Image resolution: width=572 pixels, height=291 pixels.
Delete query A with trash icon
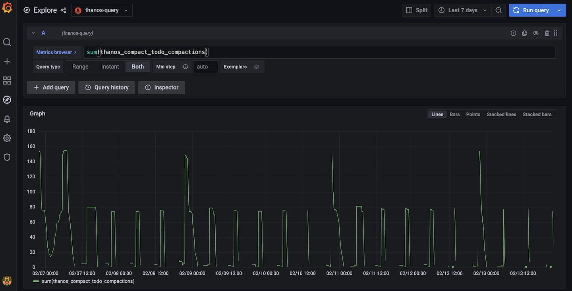[x=547, y=33]
